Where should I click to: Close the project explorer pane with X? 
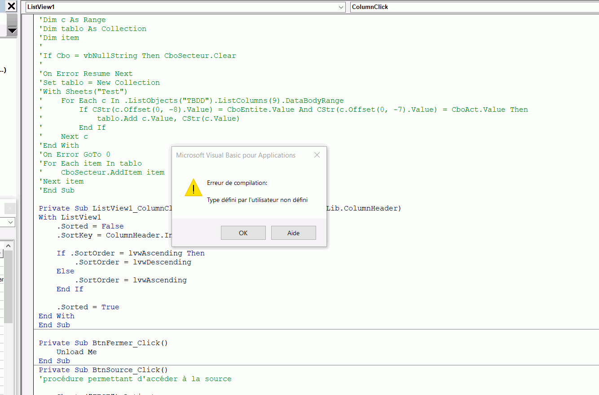pos(11,6)
